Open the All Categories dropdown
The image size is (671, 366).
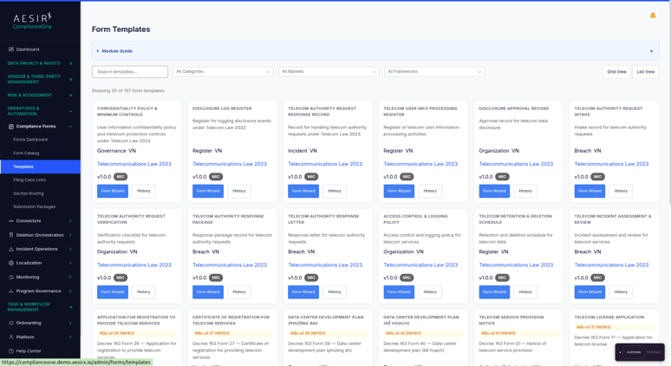223,71
